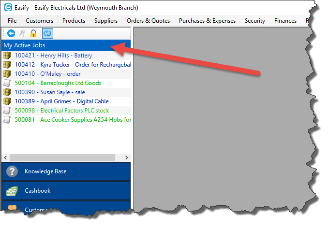The width and height of the screenshot is (328, 225).
Task: Open job 100389 April Grimes Digital Cable
Action: click(61, 101)
